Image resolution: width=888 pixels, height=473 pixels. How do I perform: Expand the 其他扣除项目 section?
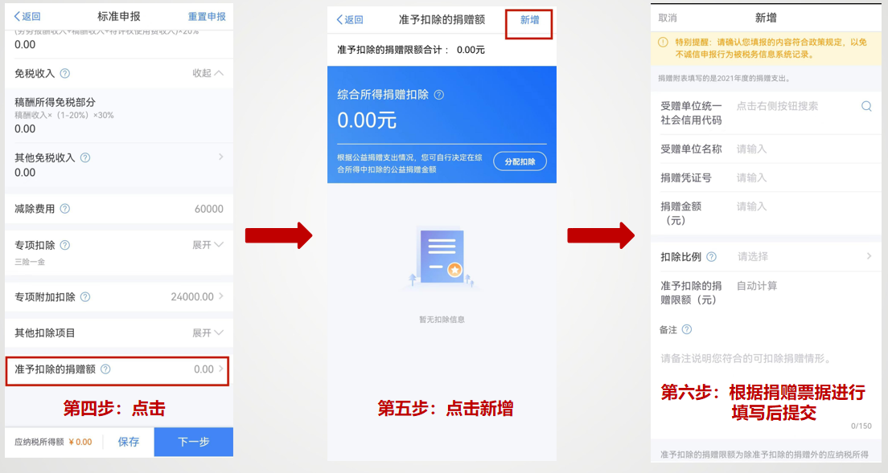tap(208, 332)
